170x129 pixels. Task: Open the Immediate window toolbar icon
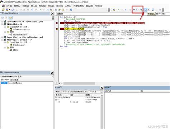click(149, 10)
